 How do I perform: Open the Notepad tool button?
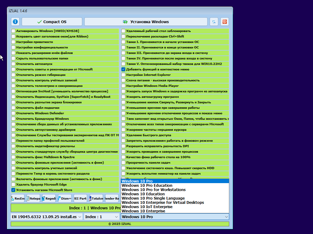(x=33, y=198)
